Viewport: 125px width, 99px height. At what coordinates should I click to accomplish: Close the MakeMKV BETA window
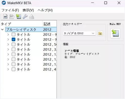click(x=119, y=3)
